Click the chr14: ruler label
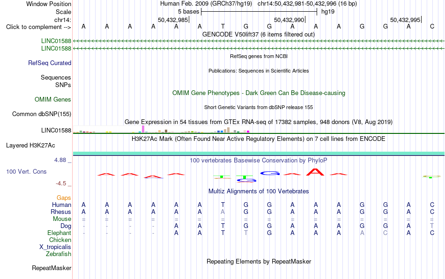 pyautogui.click(x=62, y=20)
